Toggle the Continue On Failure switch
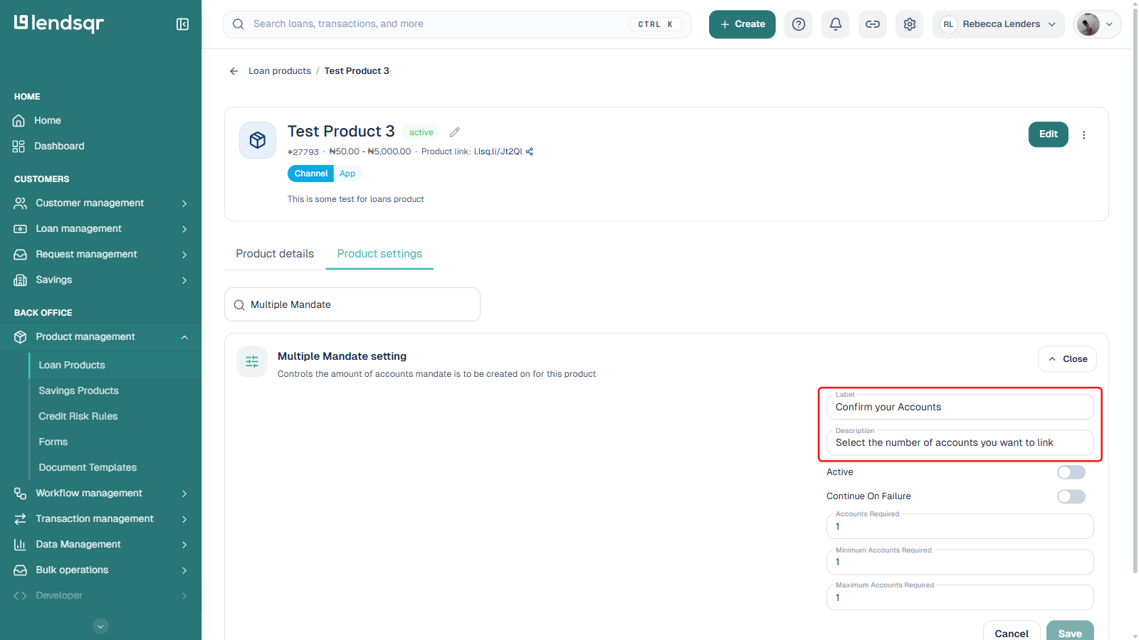The image size is (1139, 640). (x=1071, y=496)
